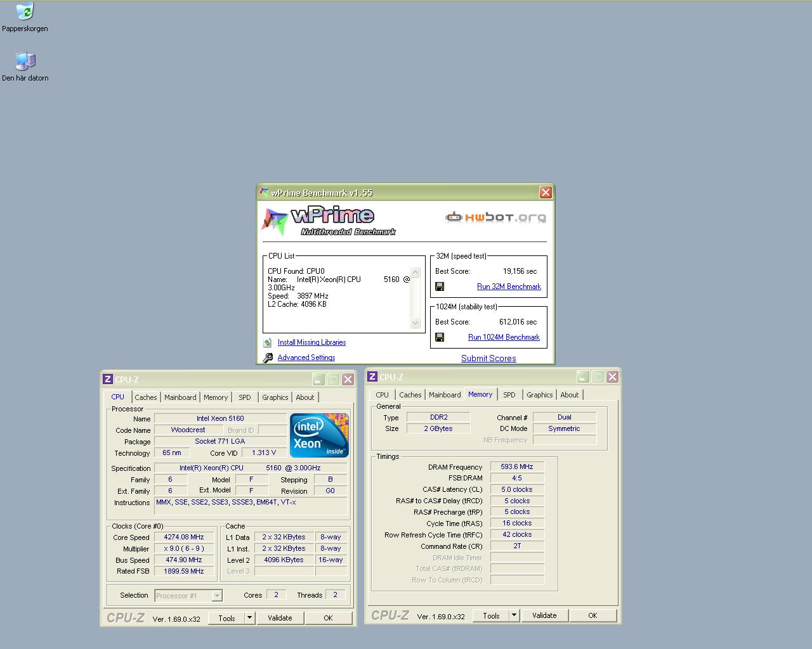Switch to SPD tab in left CPU-Z window
The height and width of the screenshot is (649, 812).
(x=245, y=397)
